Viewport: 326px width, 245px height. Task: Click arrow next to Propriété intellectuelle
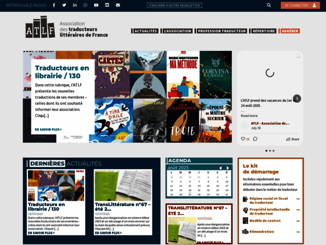298,210
